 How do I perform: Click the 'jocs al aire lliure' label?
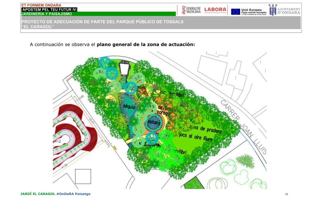point(196,136)
